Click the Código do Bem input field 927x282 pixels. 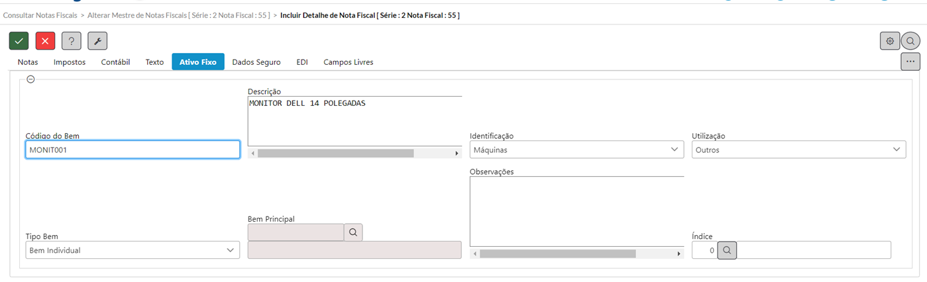click(x=133, y=150)
